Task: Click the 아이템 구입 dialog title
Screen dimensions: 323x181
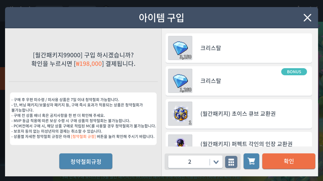Action: [x=161, y=18]
